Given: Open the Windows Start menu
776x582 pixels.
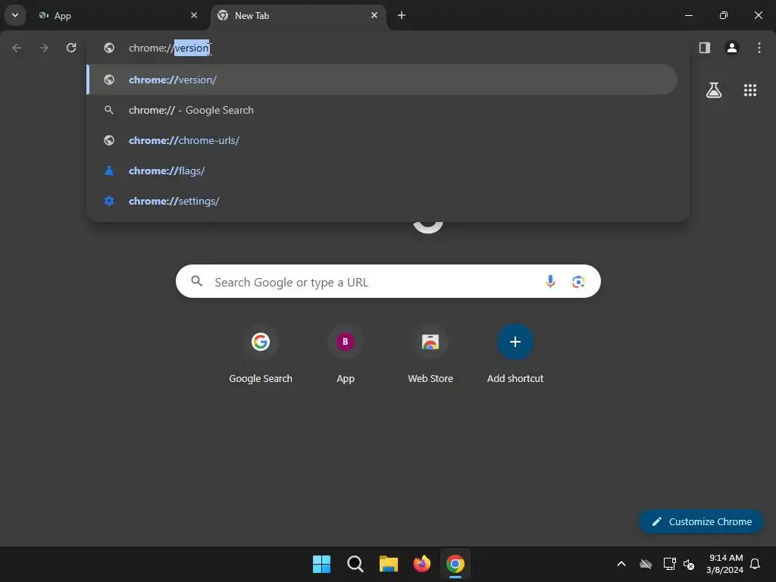Looking at the screenshot, I should 321,564.
